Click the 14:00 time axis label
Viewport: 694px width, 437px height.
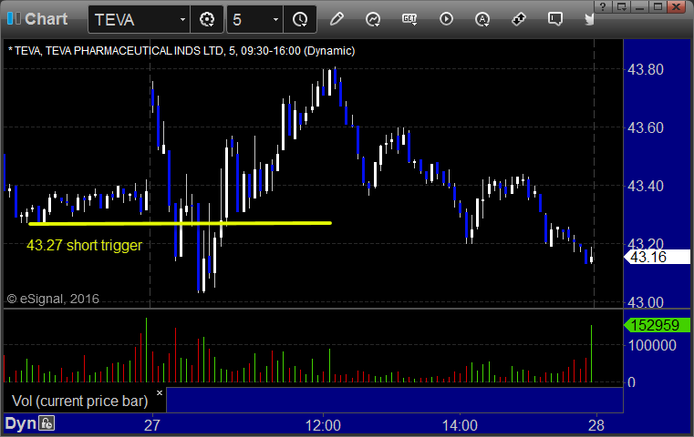pyautogui.click(x=460, y=425)
